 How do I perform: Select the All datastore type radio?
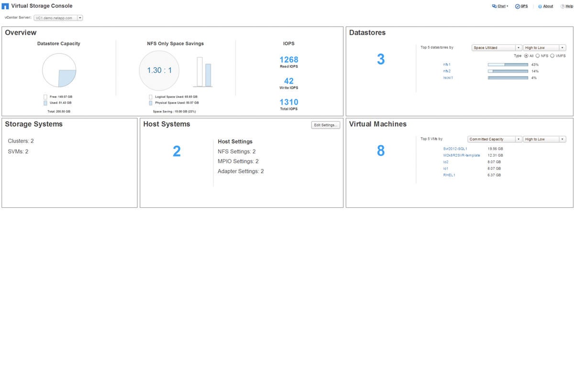(x=526, y=56)
